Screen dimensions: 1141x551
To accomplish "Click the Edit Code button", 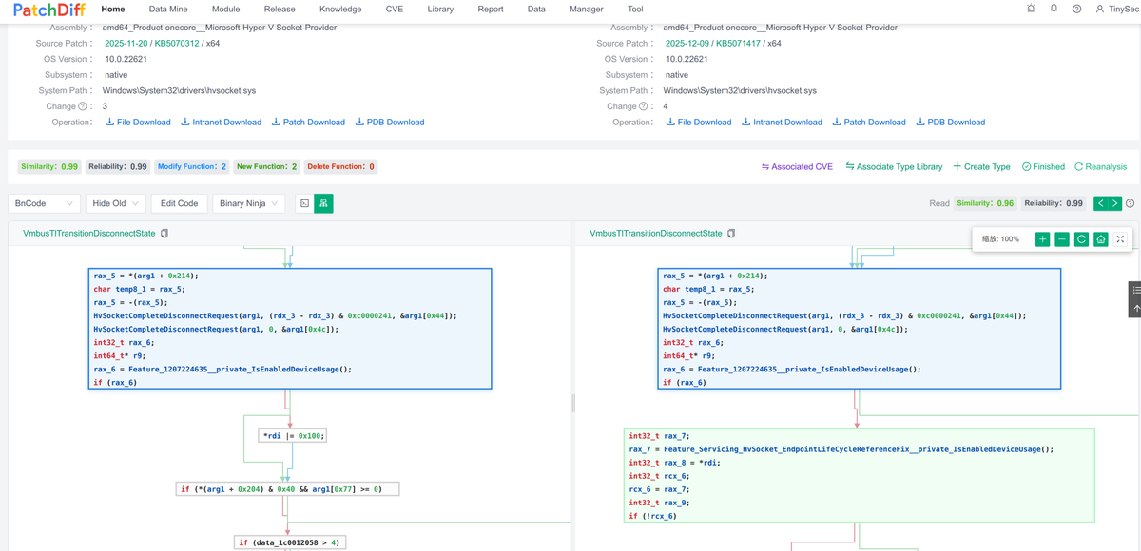I will tap(179, 203).
